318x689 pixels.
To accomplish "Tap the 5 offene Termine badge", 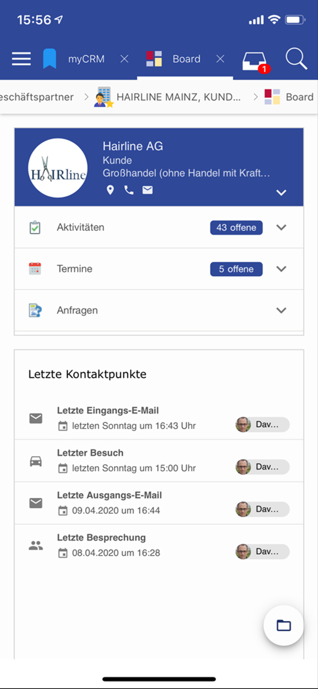I will [x=236, y=269].
